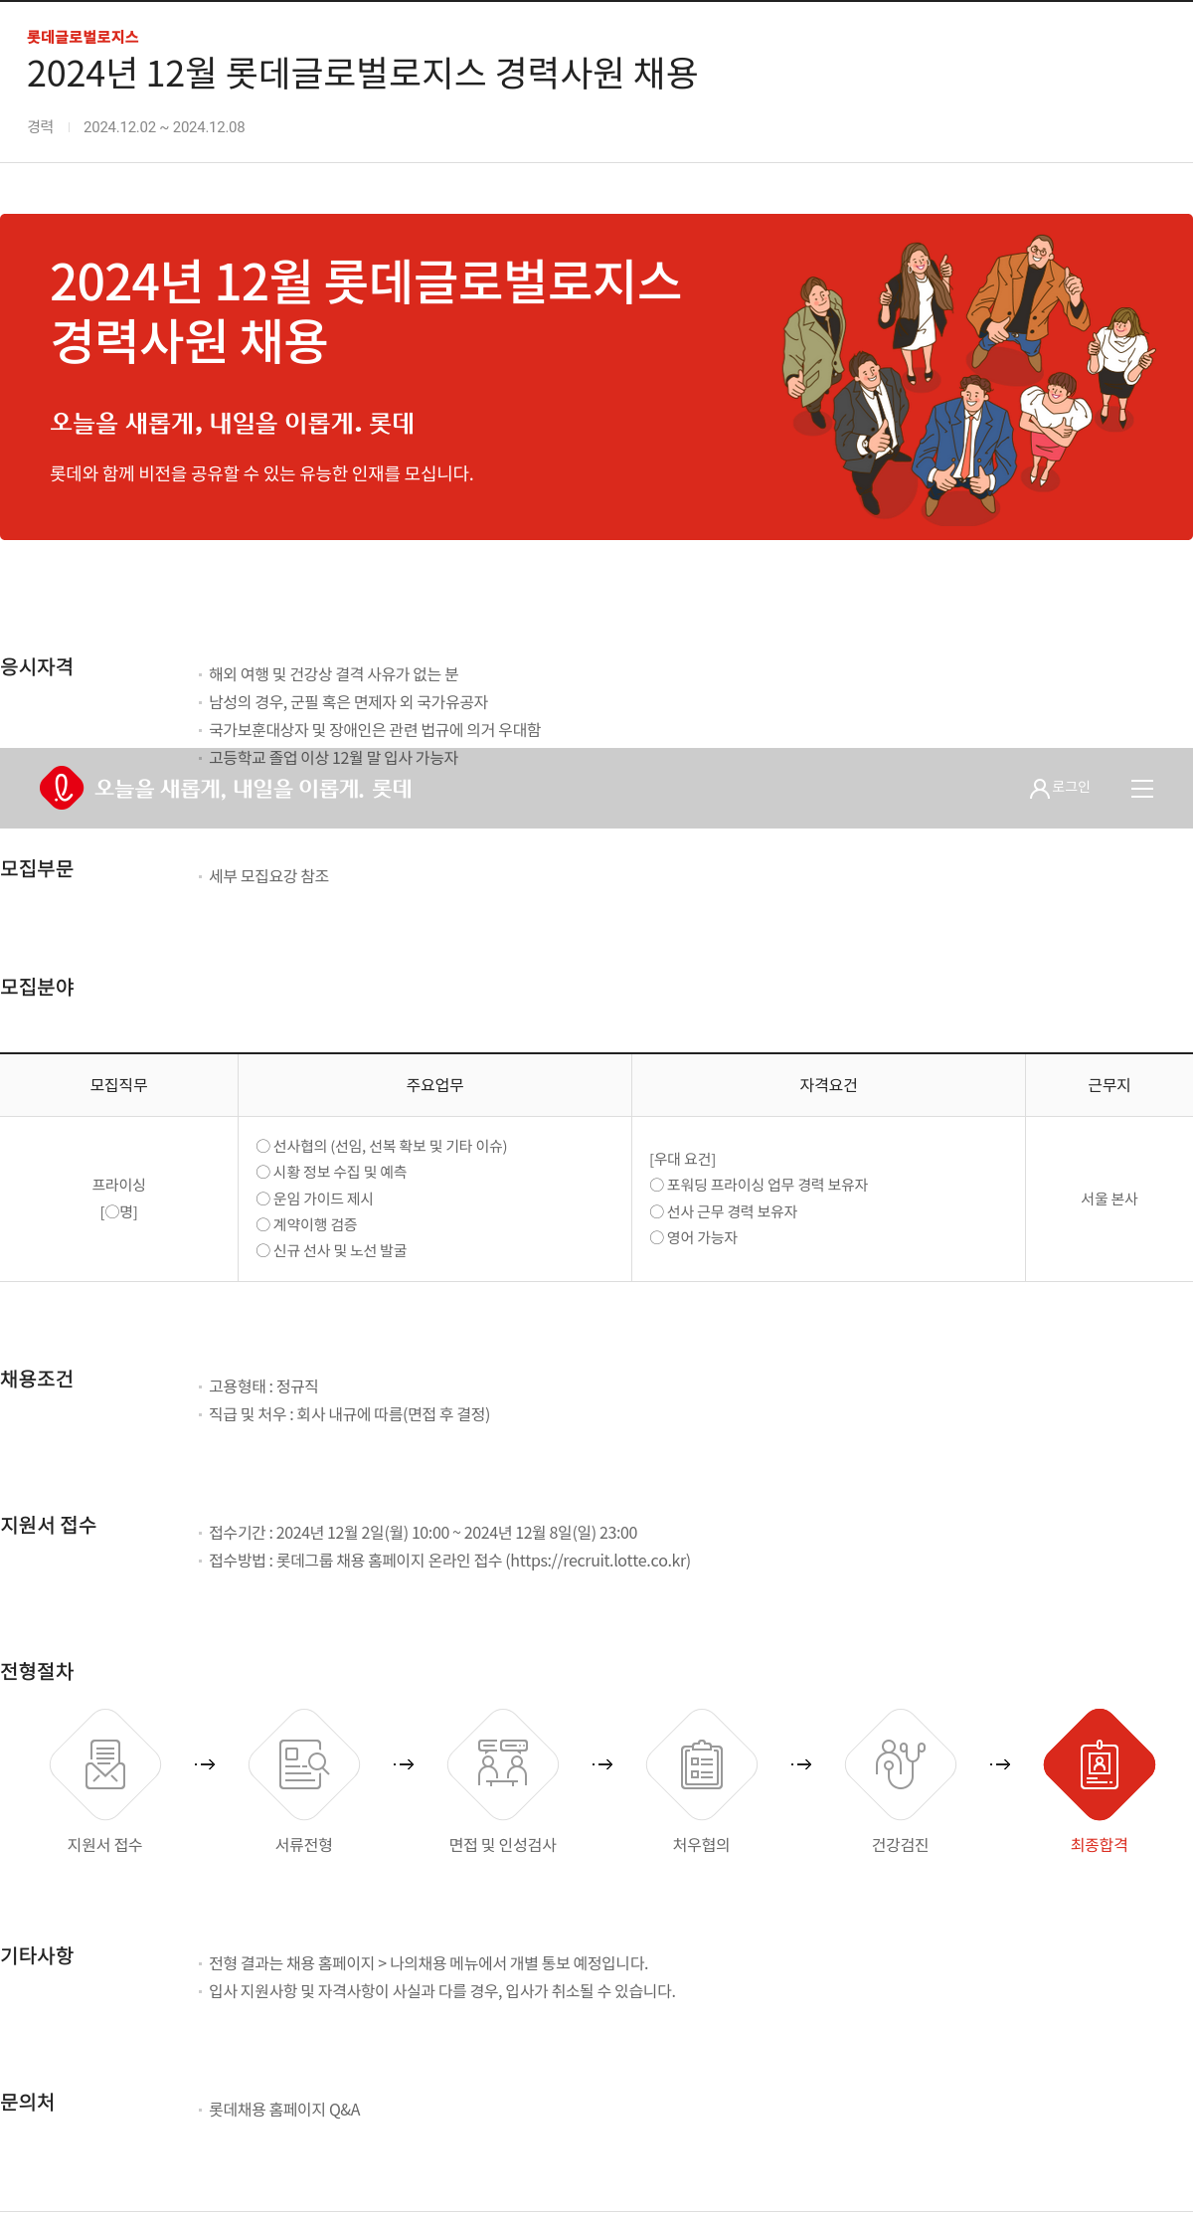Screen dimensions: 1193x2213
Task: Click the 자격요건 table header
Action: pyautogui.click(x=828, y=1085)
